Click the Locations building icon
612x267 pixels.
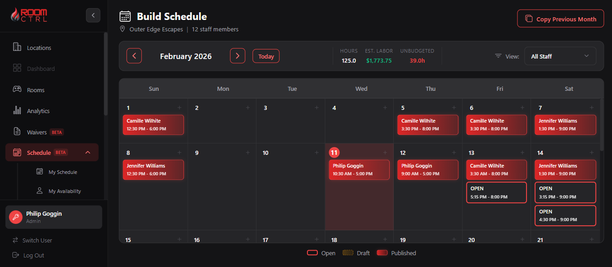(17, 47)
